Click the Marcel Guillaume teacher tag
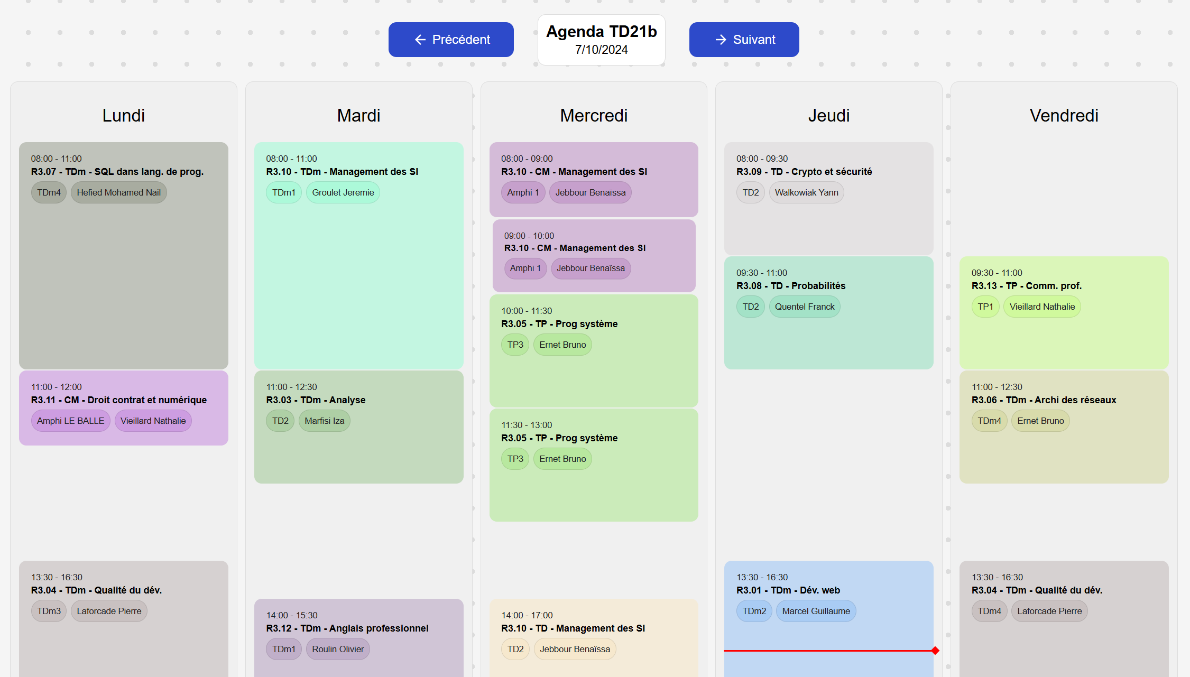The image size is (1190, 677). click(x=816, y=611)
